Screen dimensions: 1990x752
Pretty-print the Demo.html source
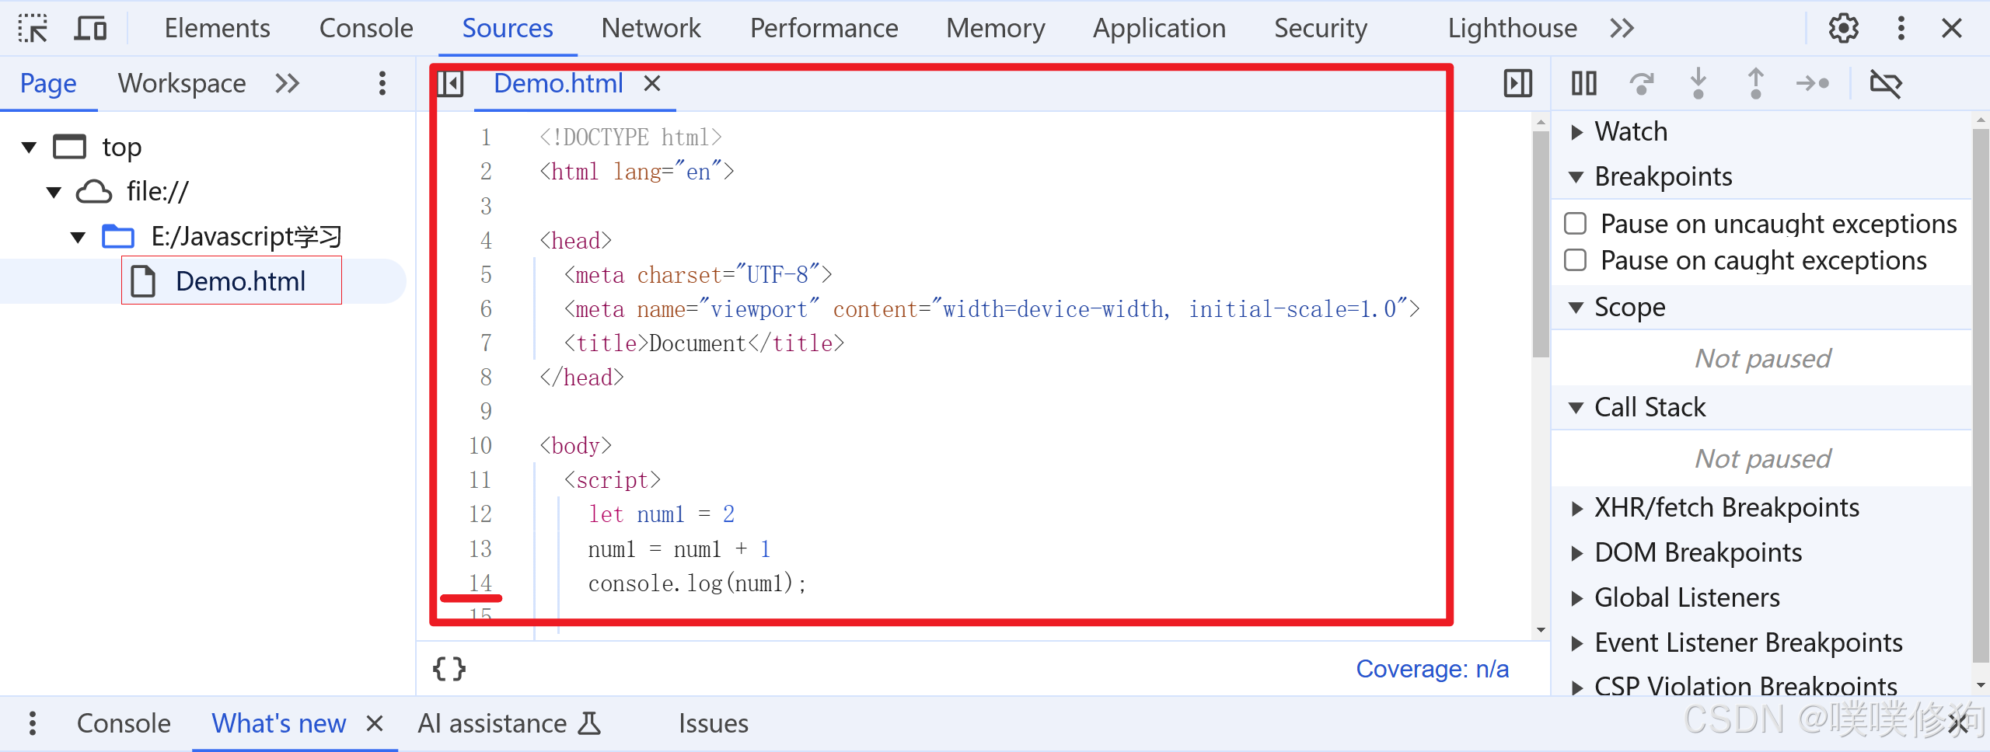pyautogui.click(x=449, y=668)
